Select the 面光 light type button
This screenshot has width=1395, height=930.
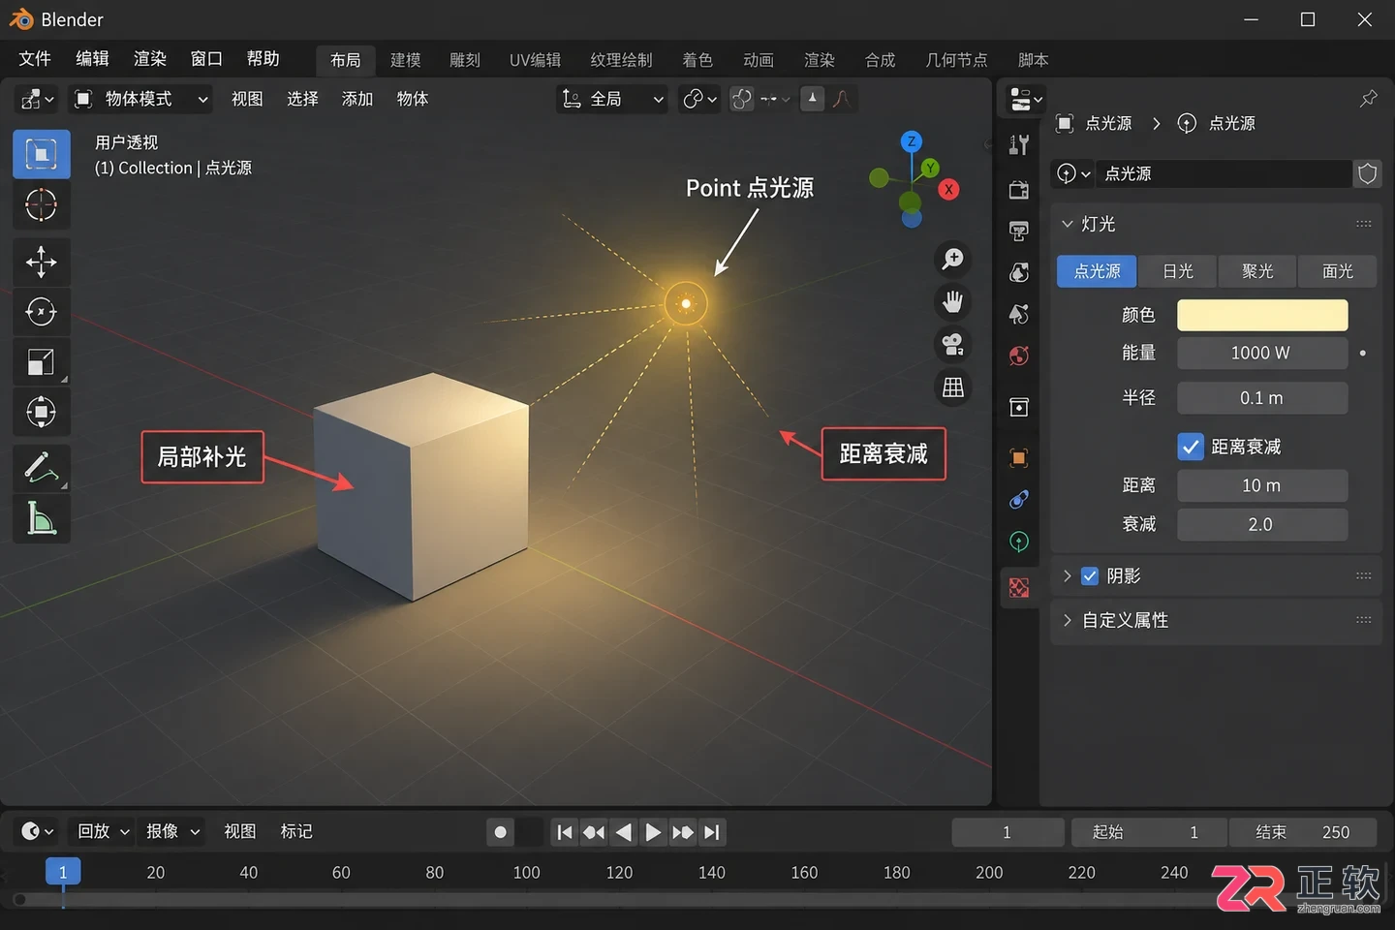click(1338, 271)
